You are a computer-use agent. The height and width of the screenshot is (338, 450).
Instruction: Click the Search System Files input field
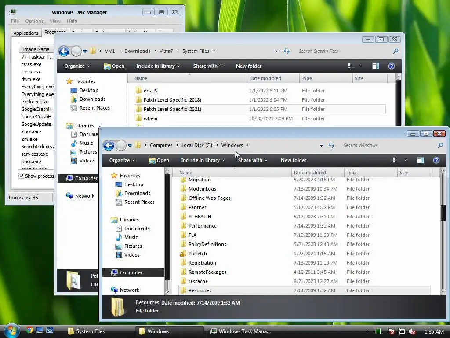pos(344,51)
